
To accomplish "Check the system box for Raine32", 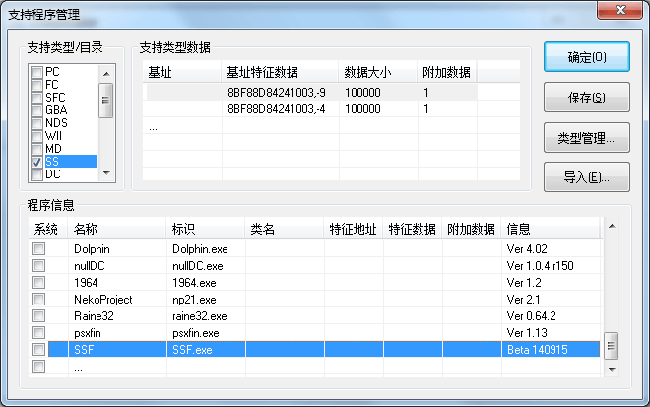I will tap(38, 316).
